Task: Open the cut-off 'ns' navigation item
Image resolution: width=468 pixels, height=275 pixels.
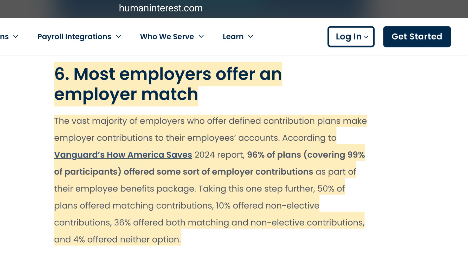Action: pyautogui.click(x=4, y=37)
